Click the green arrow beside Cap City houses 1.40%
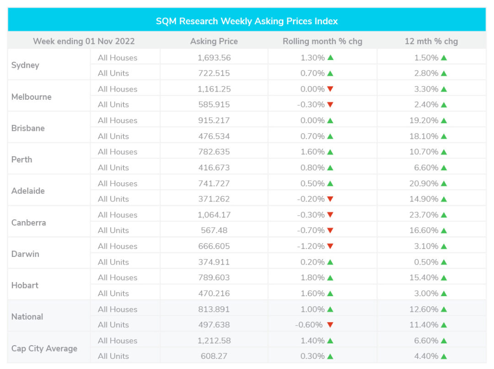This screenshot has width=494, height=369. point(330,341)
